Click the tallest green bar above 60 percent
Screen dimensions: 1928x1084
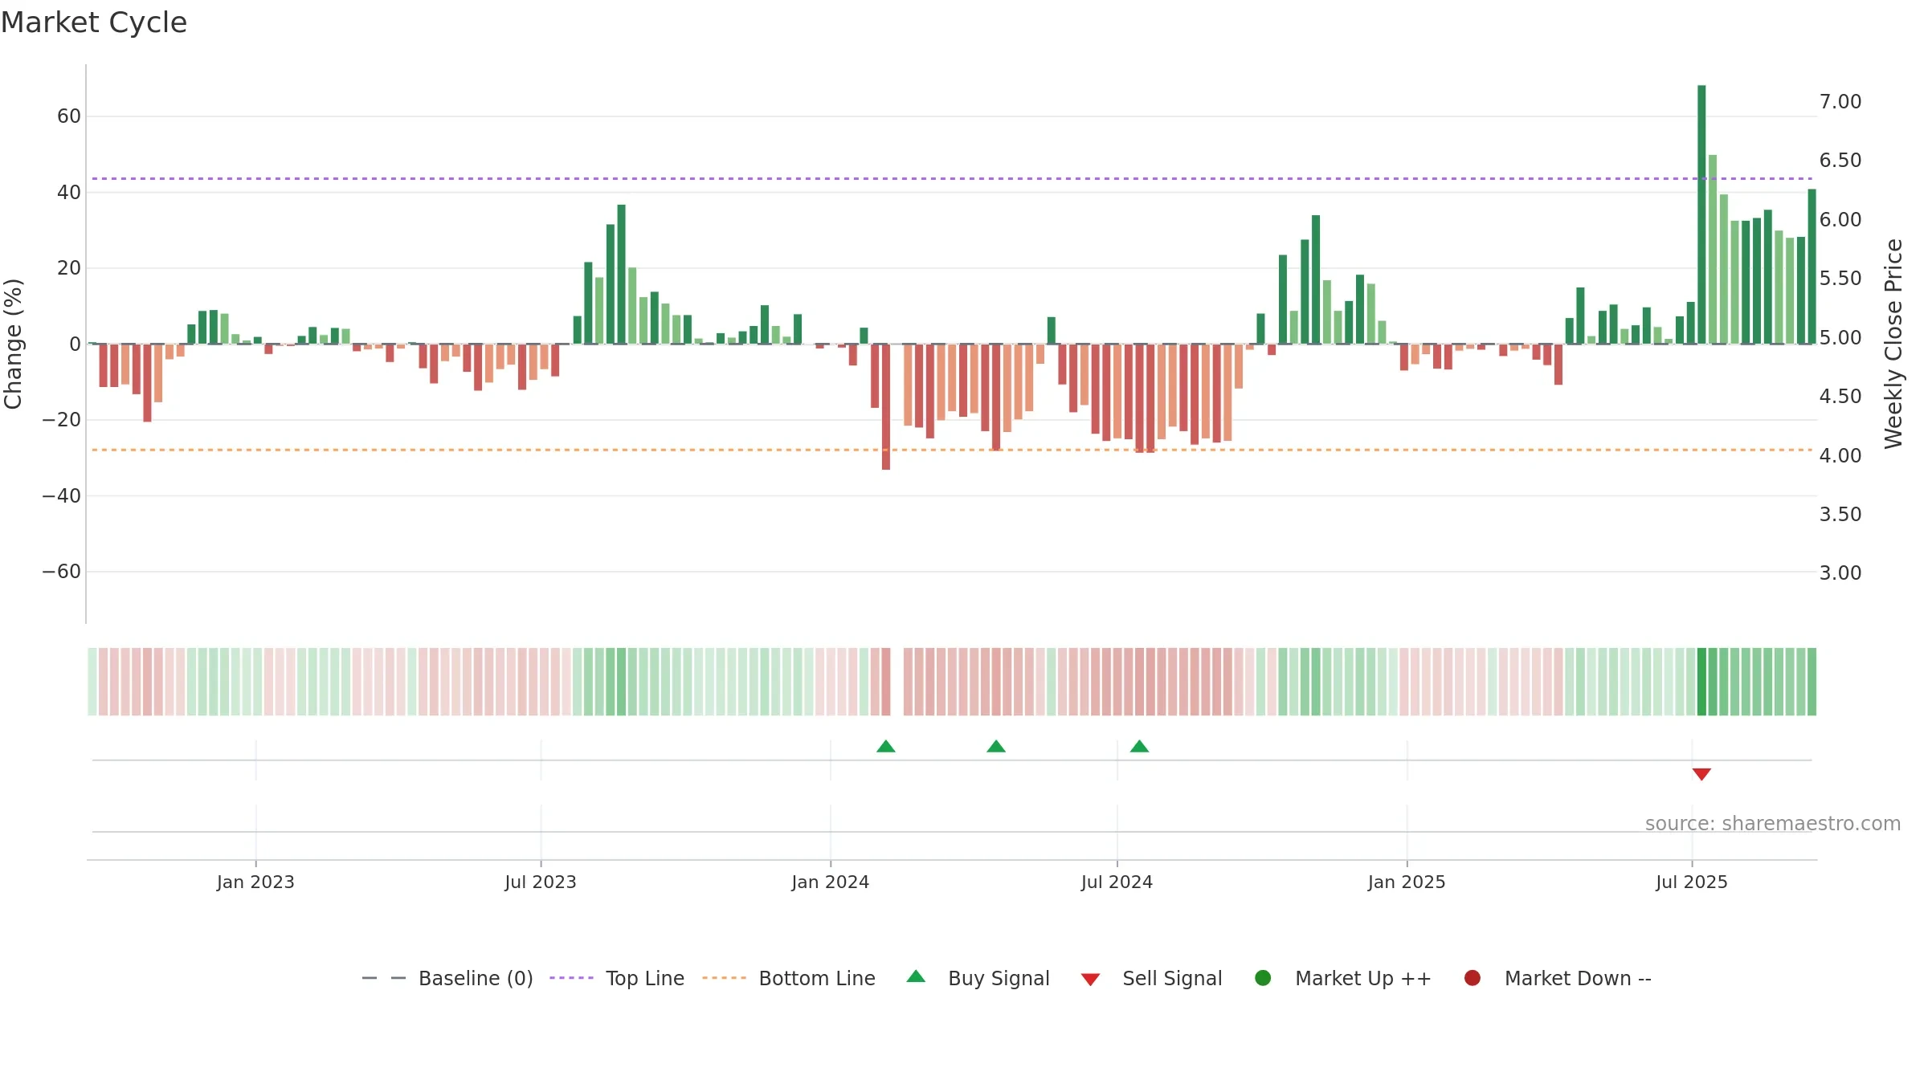pyautogui.click(x=1701, y=214)
